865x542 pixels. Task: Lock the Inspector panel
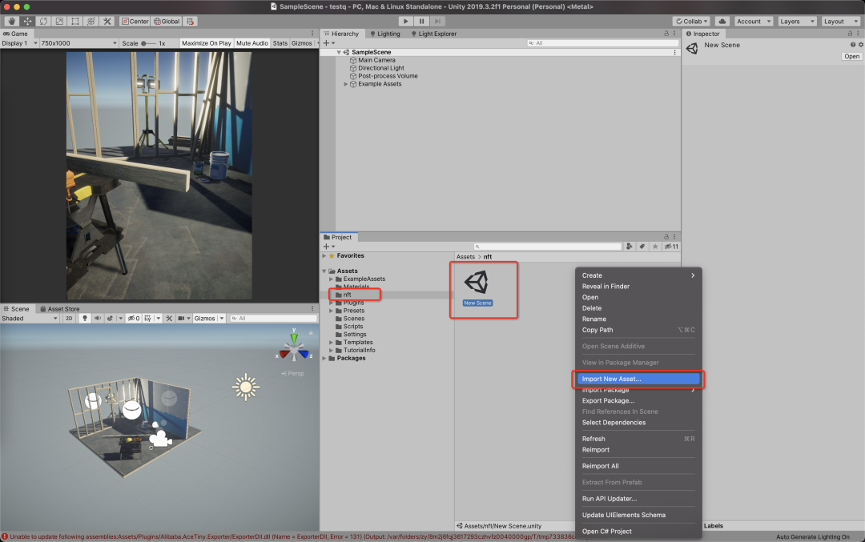pos(850,34)
